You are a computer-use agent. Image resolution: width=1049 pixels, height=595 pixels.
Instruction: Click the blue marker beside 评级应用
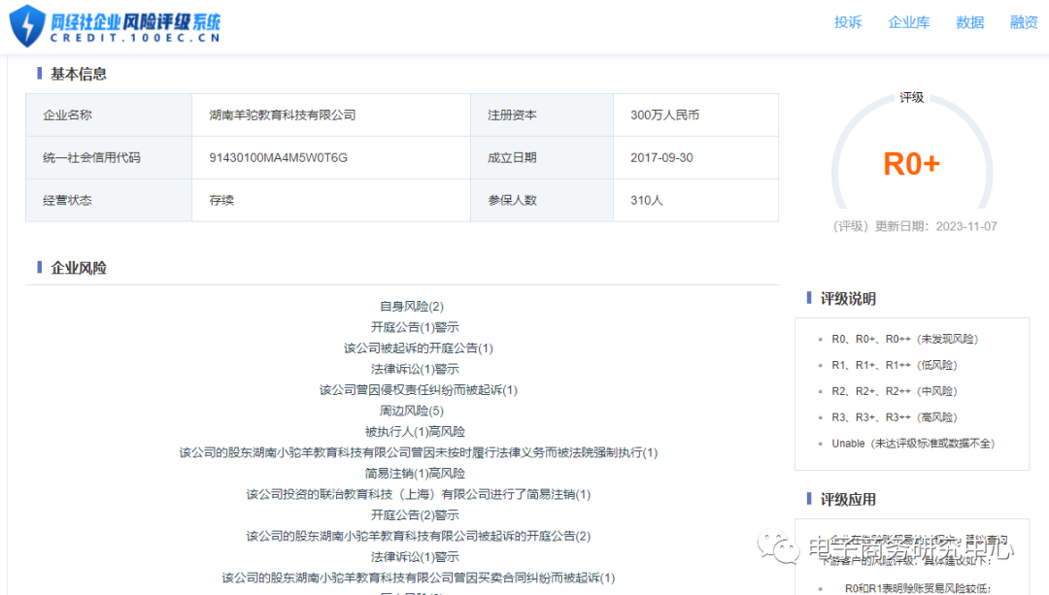tap(807, 499)
